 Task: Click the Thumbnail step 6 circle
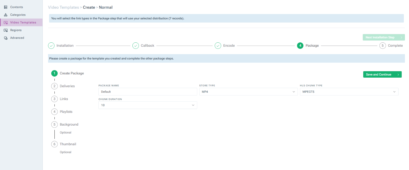[x=54, y=144]
